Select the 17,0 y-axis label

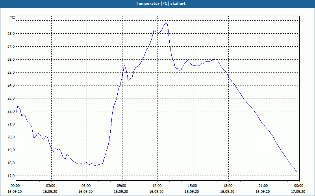[11, 176]
